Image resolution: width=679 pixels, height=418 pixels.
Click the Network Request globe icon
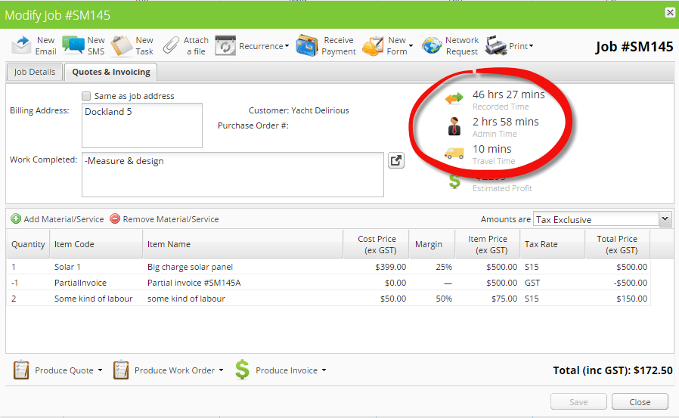click(432, 46)
